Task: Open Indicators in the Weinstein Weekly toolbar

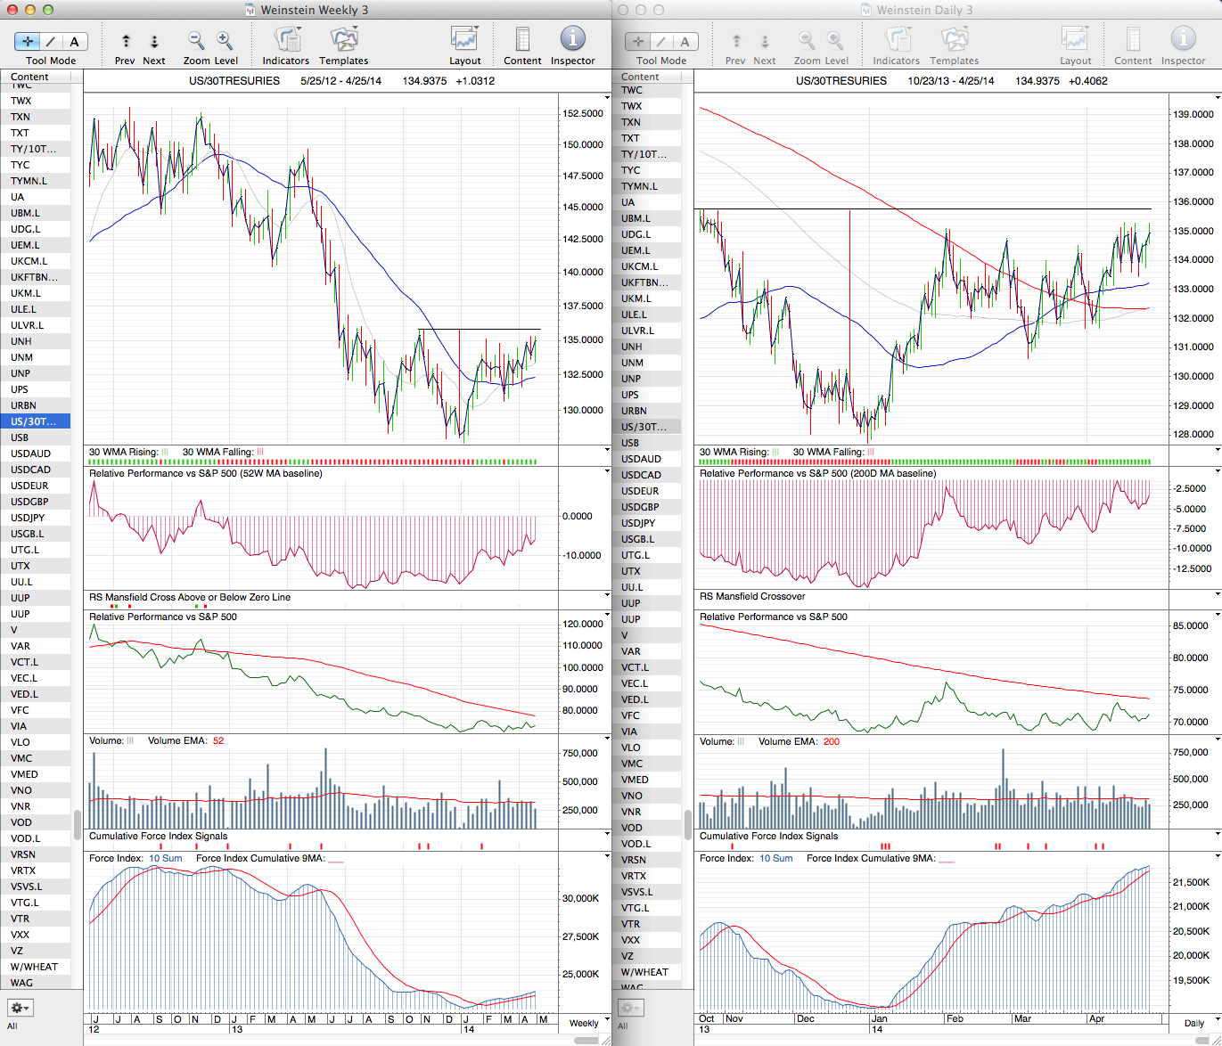Action: point(285,41)
